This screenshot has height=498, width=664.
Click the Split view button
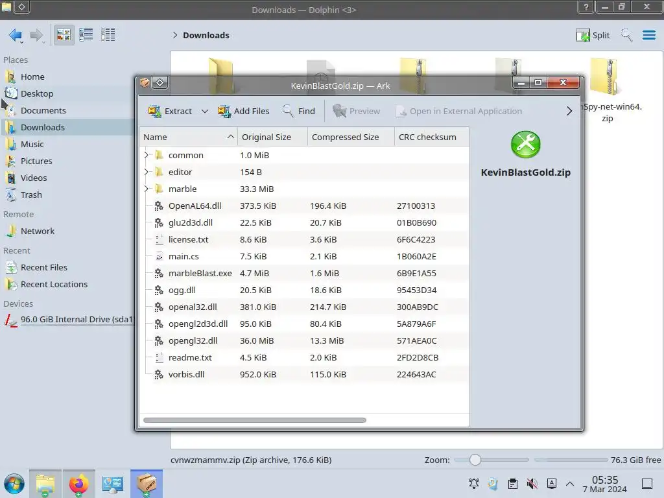[593, 35]
